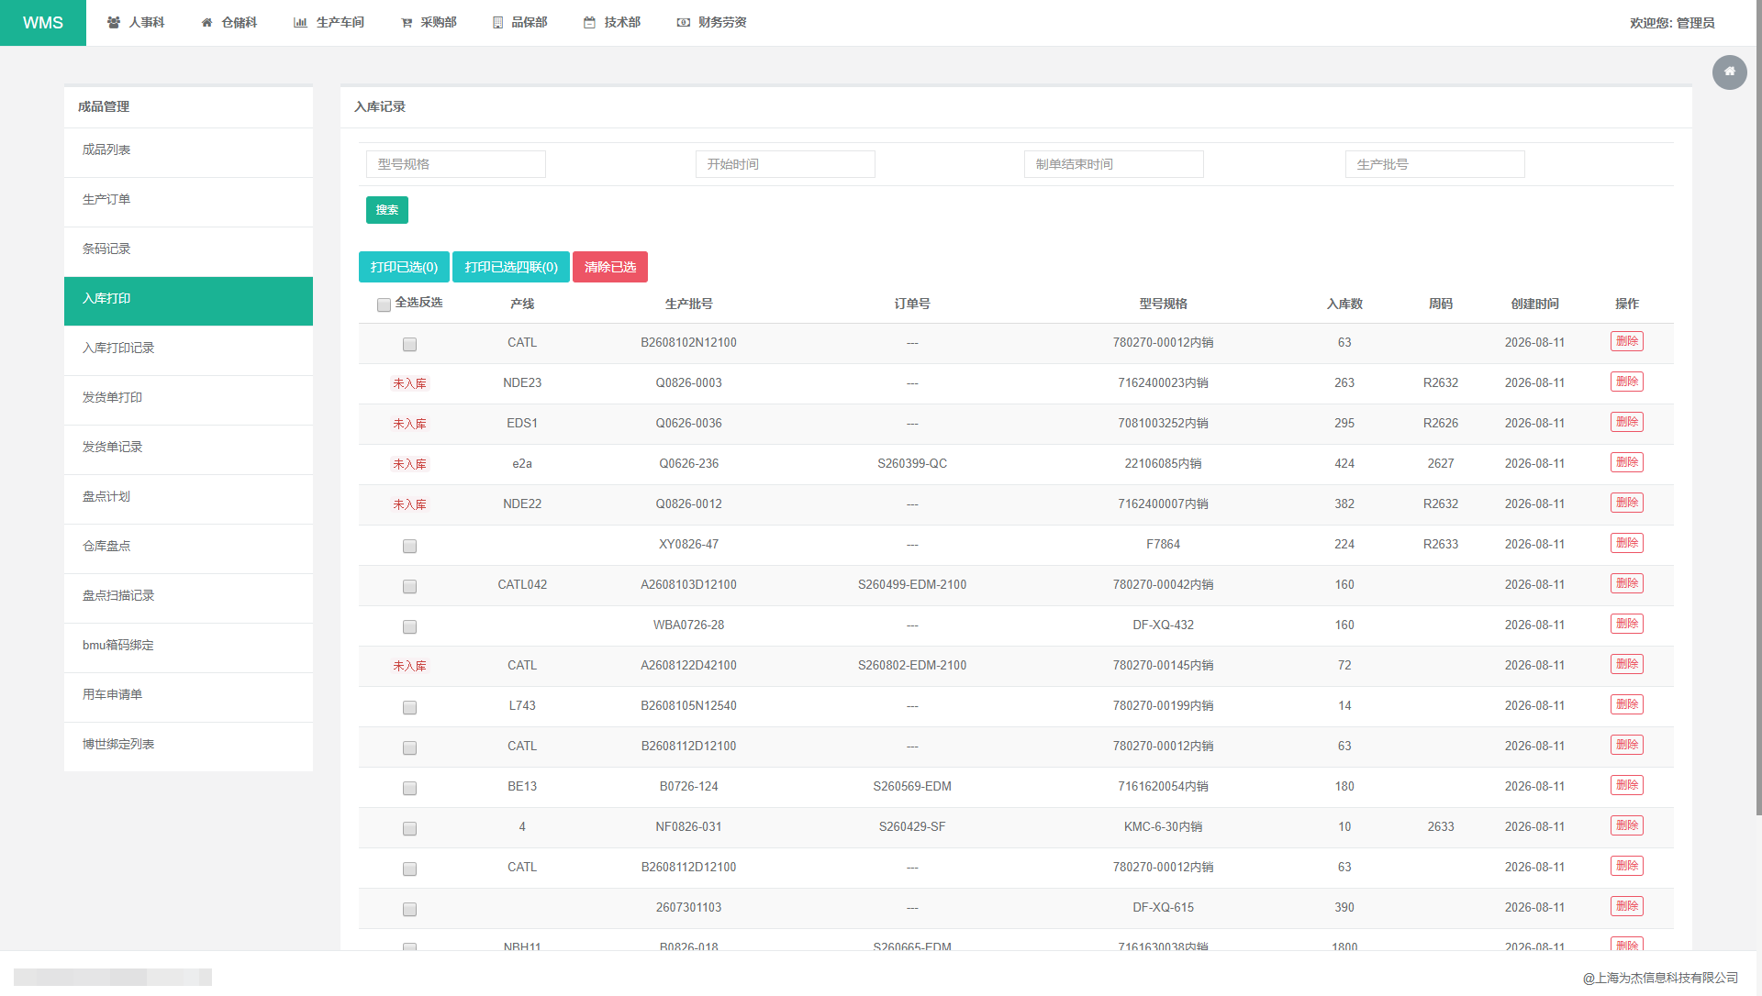Viewport: 1762px width, 996px height.
Task: Open the 人事科 menu
Action: pos(136,23)
